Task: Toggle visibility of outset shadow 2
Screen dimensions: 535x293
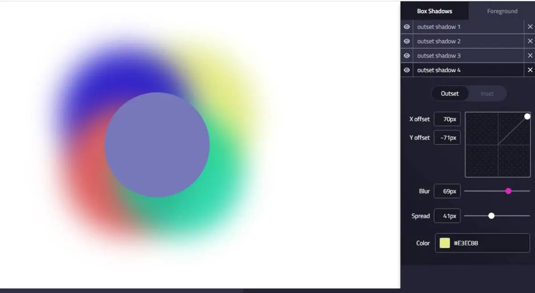Action: point(406,41)
